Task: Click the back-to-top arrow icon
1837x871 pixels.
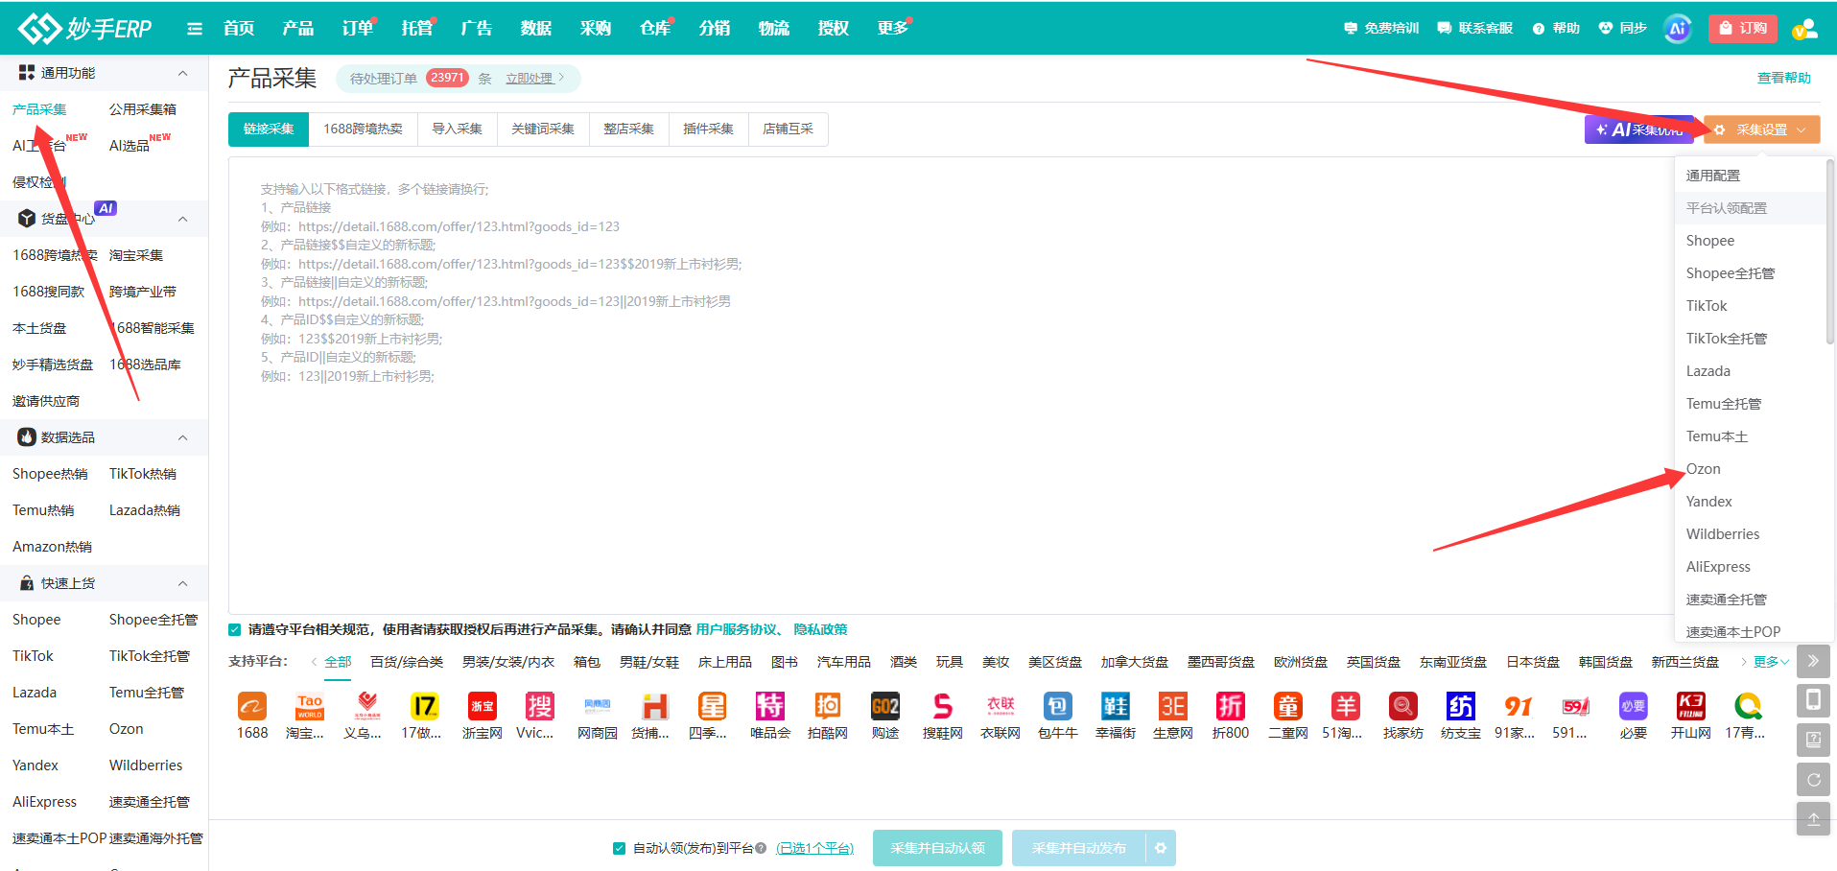Action: pos(1813,819)
